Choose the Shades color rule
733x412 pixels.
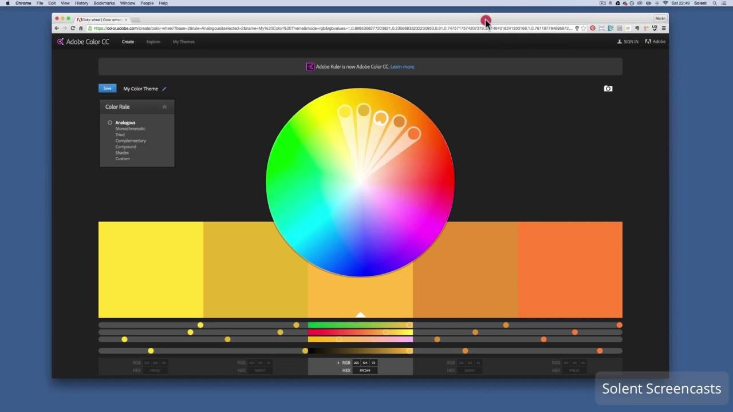coord(122,153)
